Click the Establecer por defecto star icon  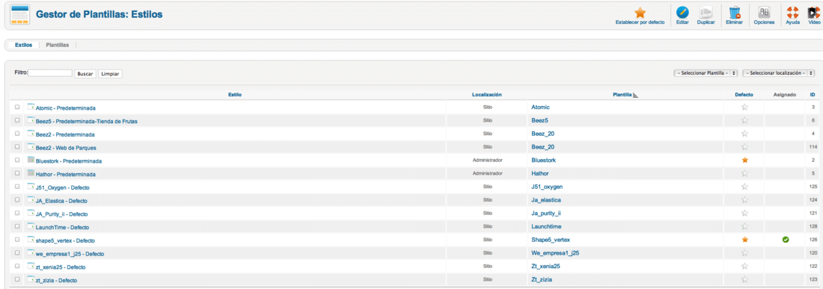pyautogui.click(x=640, y=13)
